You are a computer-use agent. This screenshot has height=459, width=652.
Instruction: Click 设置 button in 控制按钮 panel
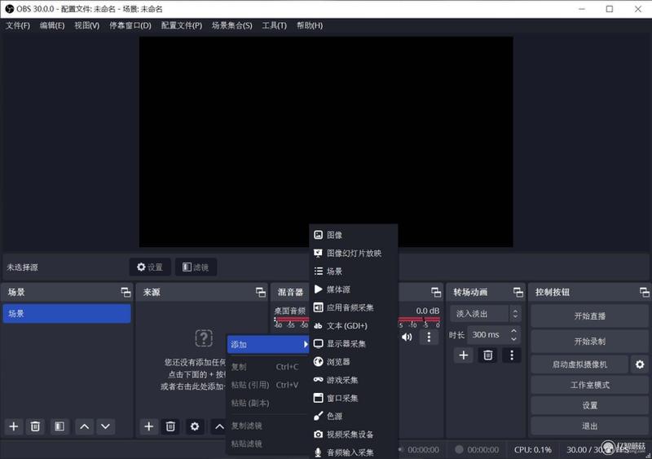click(x=589, y=406)
